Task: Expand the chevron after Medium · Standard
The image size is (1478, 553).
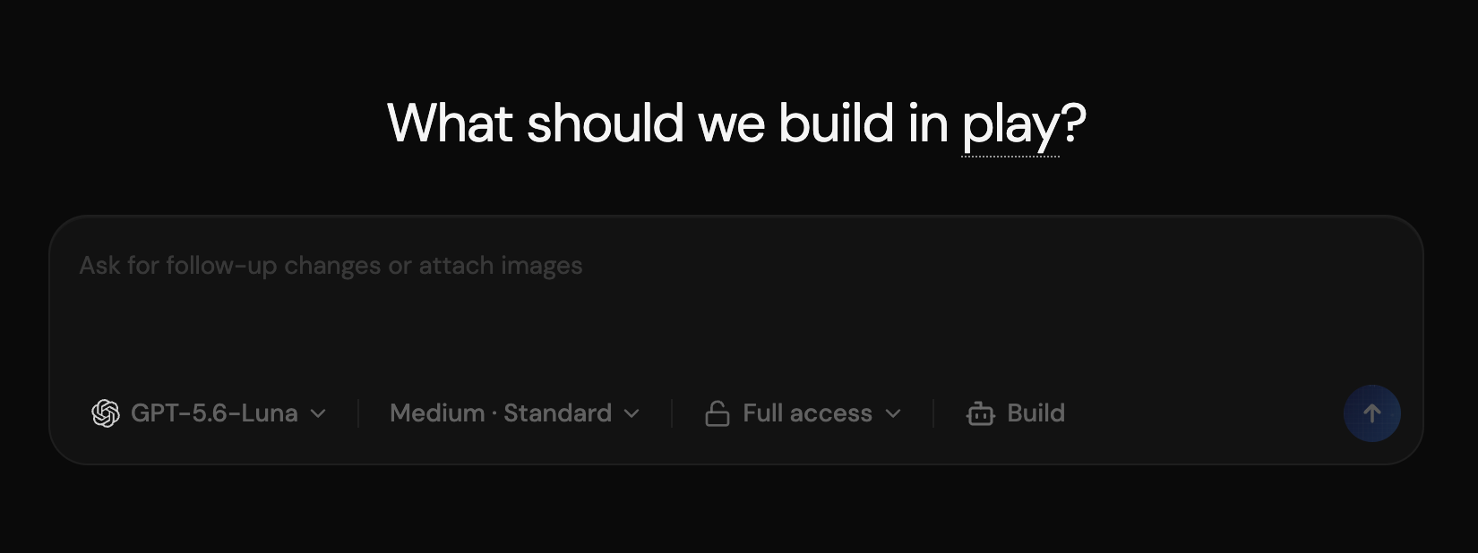Action: (x=632, y=413)
